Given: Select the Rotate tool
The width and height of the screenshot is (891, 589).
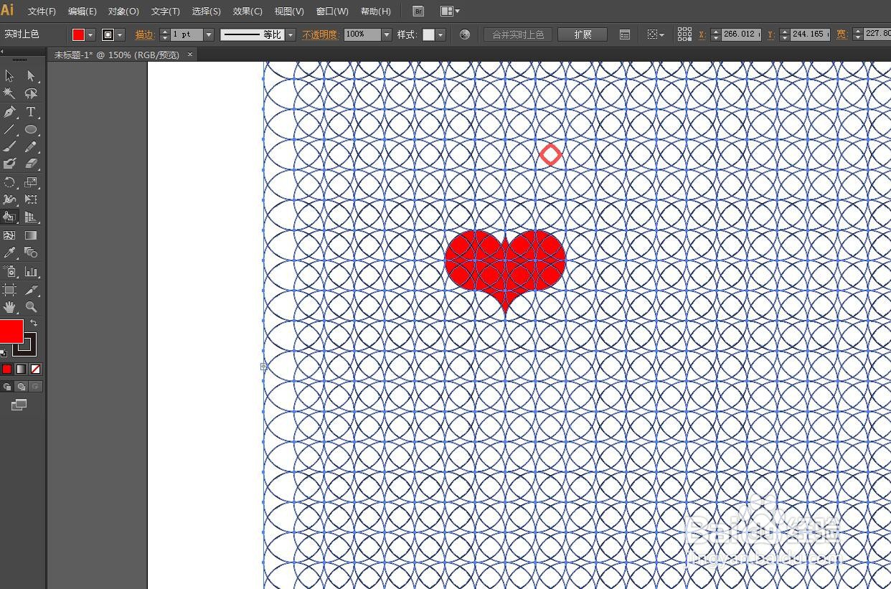Looking at the screenshot, I should coord(9,182).
